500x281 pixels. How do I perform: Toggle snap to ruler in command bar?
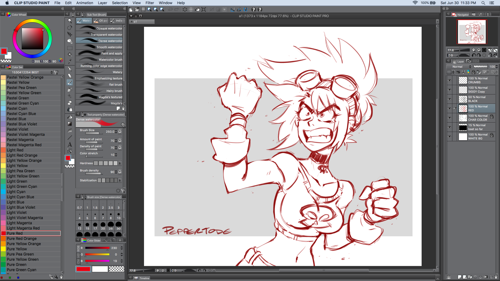point(233,10)
